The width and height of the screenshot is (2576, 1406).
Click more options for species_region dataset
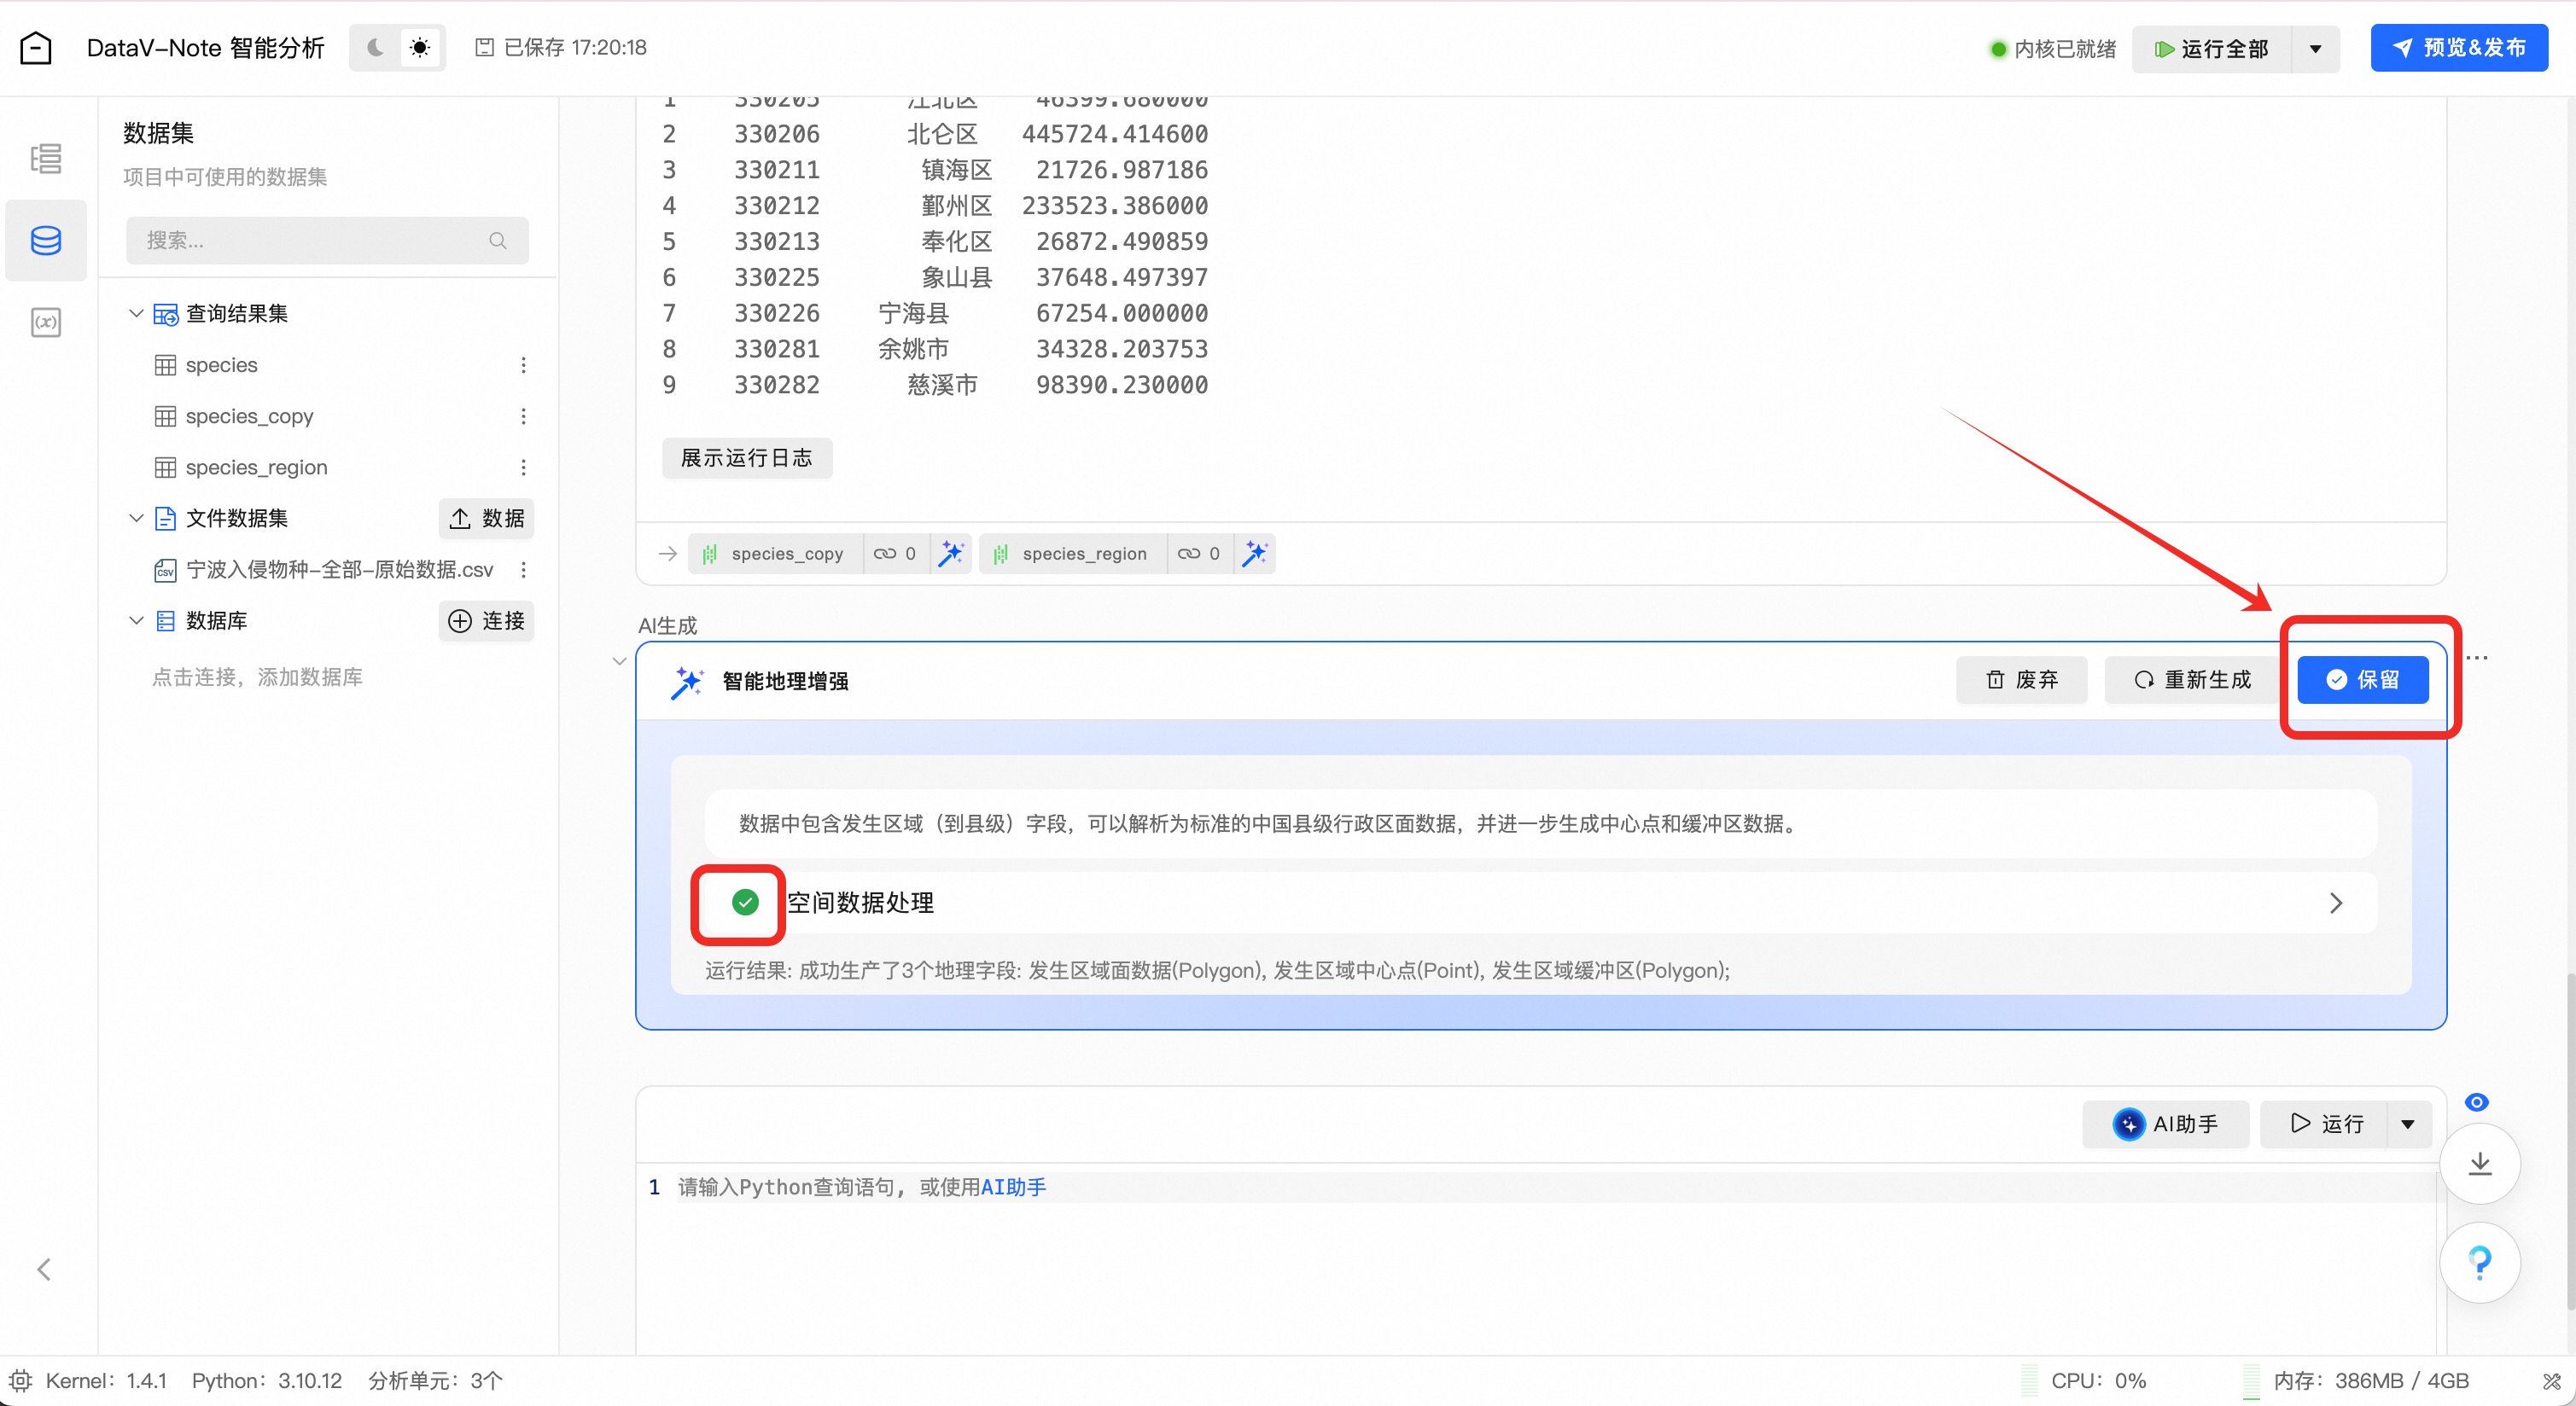(523, 468)
